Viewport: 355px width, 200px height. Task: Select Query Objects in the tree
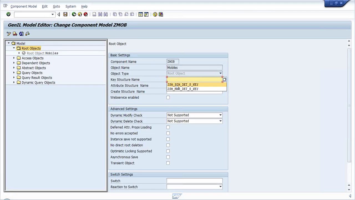[x=32, y=73]
